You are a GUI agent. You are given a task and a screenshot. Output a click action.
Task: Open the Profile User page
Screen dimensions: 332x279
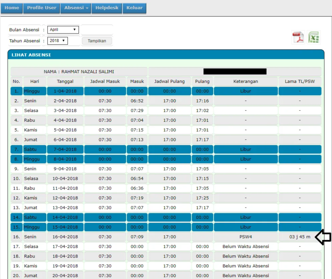[42, 8]
